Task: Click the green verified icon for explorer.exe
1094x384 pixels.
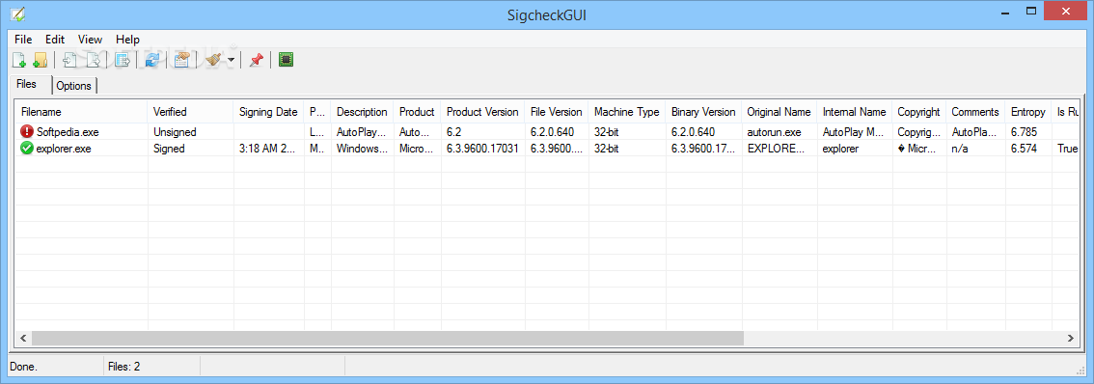Action: click(27, 148)
